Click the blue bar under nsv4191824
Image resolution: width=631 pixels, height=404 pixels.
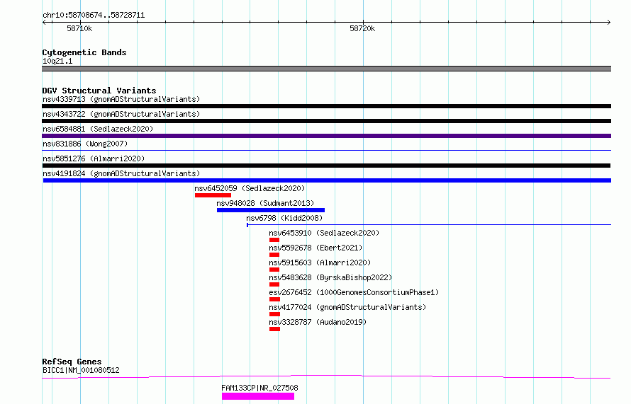click(327, 180)
